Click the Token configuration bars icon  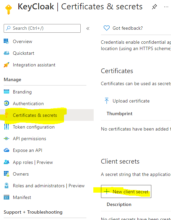point(6,127)
